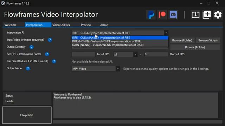Screen dimensions: 225x126
Task: Click Browse (Folder) for output directory
Action: coord(195,47)
